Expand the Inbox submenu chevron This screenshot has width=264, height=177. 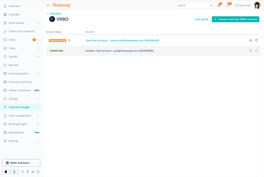point(38,40)
